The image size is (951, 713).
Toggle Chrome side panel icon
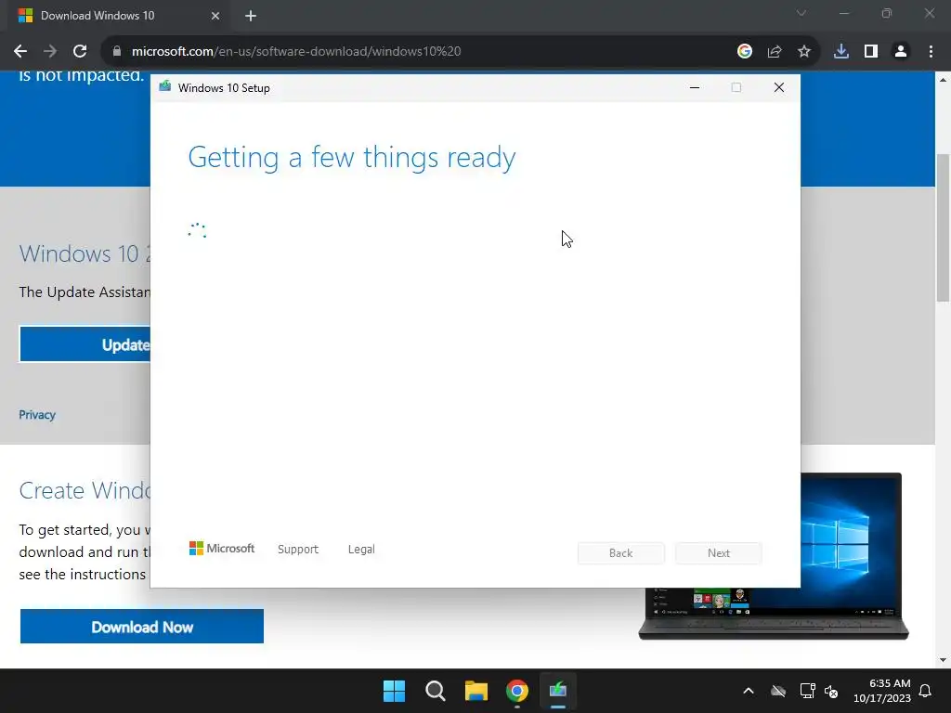point(871,52)
